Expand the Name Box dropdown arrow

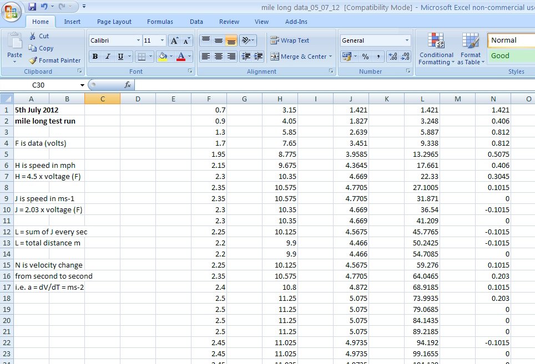tap(82, 85)
